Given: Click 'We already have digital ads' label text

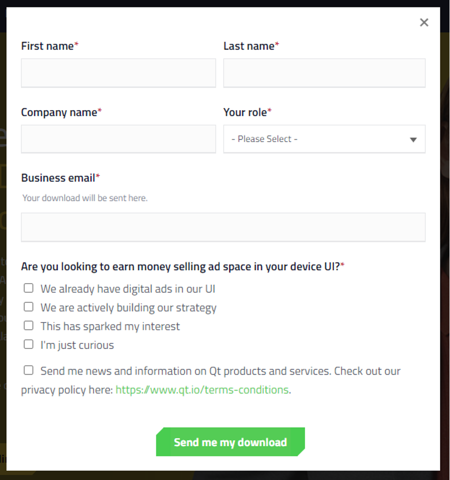Looking at the screenshot, I should [x=128, y=289].
